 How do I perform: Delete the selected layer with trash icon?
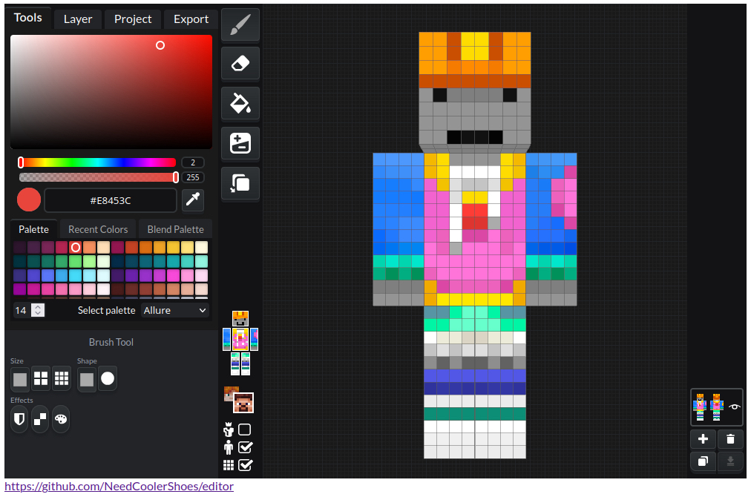(x=730, y=439)
